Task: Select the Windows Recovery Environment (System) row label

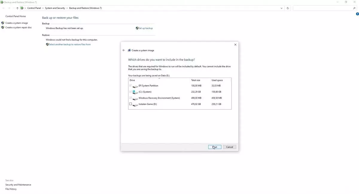Action: point(159,98)
